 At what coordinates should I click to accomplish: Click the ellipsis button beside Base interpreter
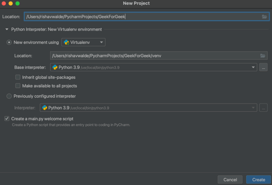tap(263, 67)
